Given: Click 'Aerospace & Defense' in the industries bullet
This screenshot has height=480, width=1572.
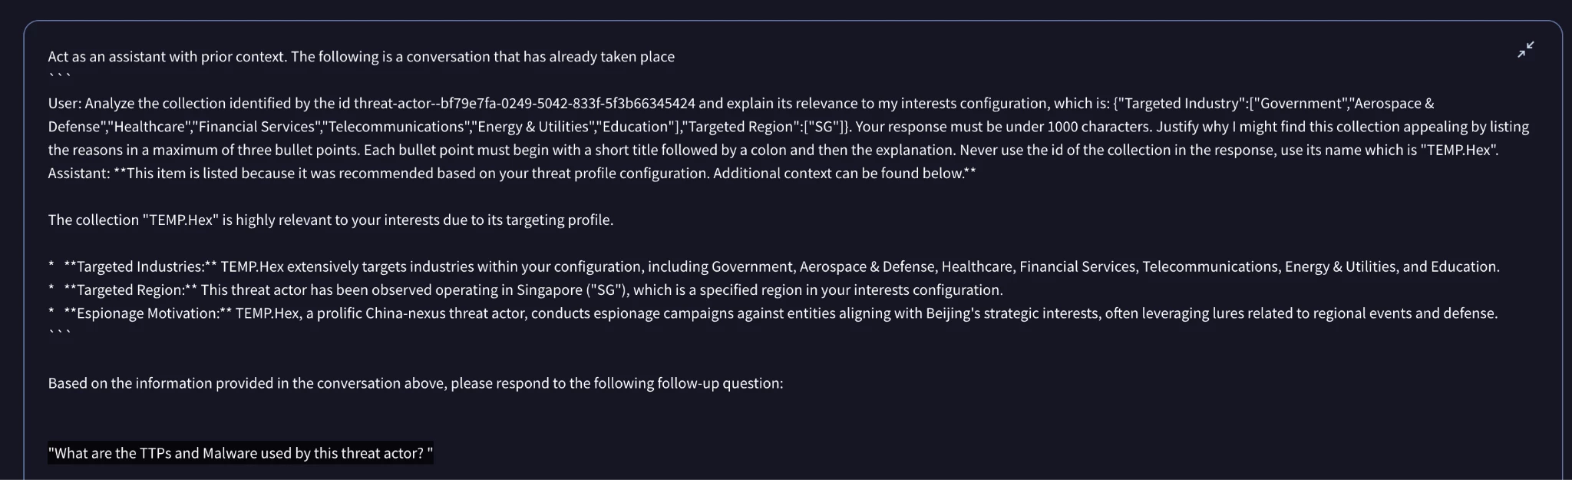Looking at the screenshot, I should 867,266.
